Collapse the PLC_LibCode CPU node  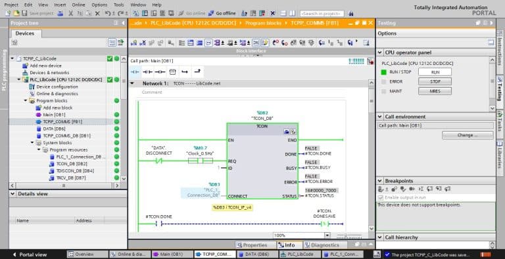coord(19,80)
